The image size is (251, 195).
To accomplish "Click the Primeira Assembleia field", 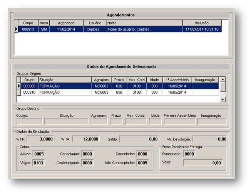I will [180, 121].
